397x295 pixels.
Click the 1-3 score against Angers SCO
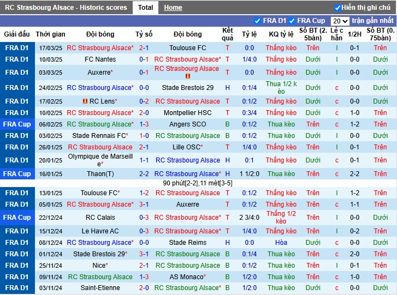[x=144, y=124]
